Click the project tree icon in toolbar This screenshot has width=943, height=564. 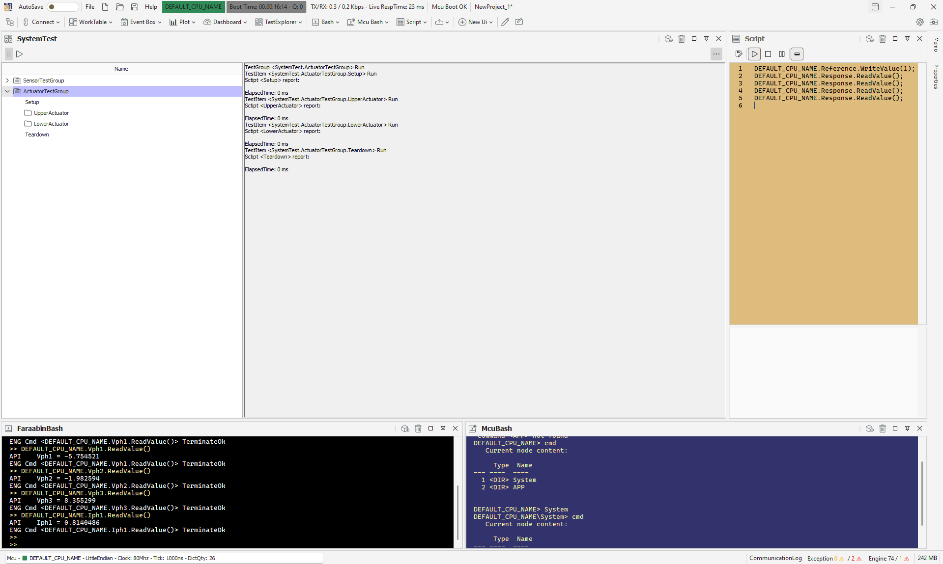coord(9,22)
